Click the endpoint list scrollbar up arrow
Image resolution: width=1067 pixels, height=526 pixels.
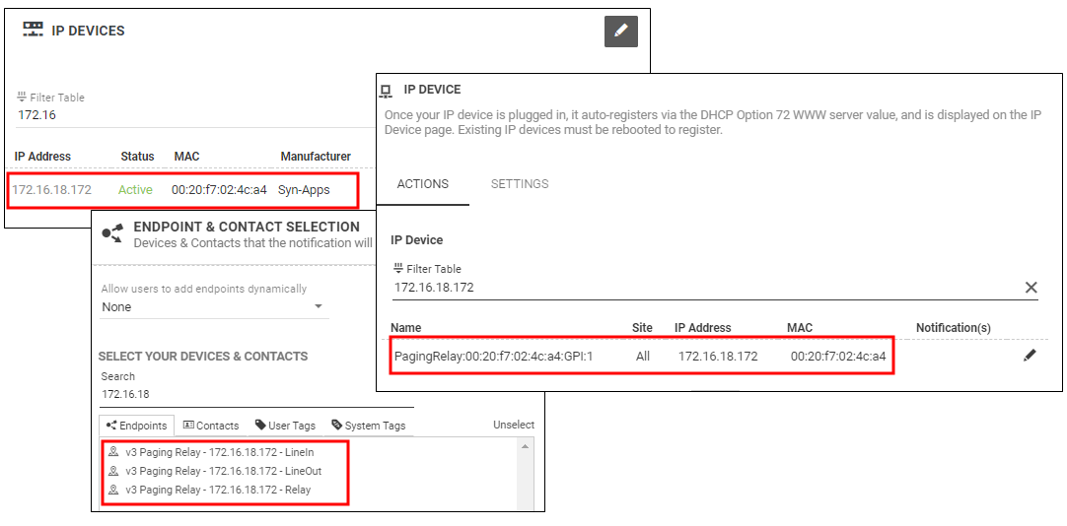(x=524, y=446)
